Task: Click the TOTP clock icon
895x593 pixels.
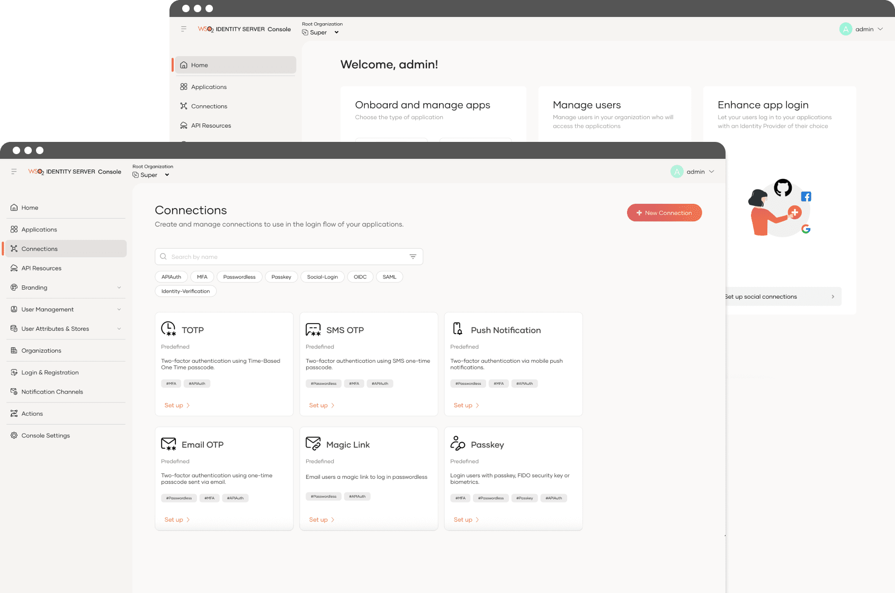Action: 168,329
